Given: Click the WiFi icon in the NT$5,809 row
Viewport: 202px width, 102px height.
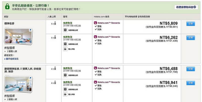Looking at the screenshot, I should (x=65, y=30).
